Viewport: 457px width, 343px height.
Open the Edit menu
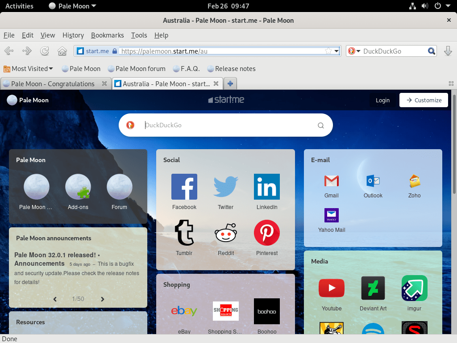click(27, 35)
